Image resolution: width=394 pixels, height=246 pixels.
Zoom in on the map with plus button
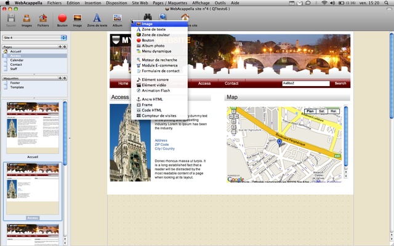234,127
